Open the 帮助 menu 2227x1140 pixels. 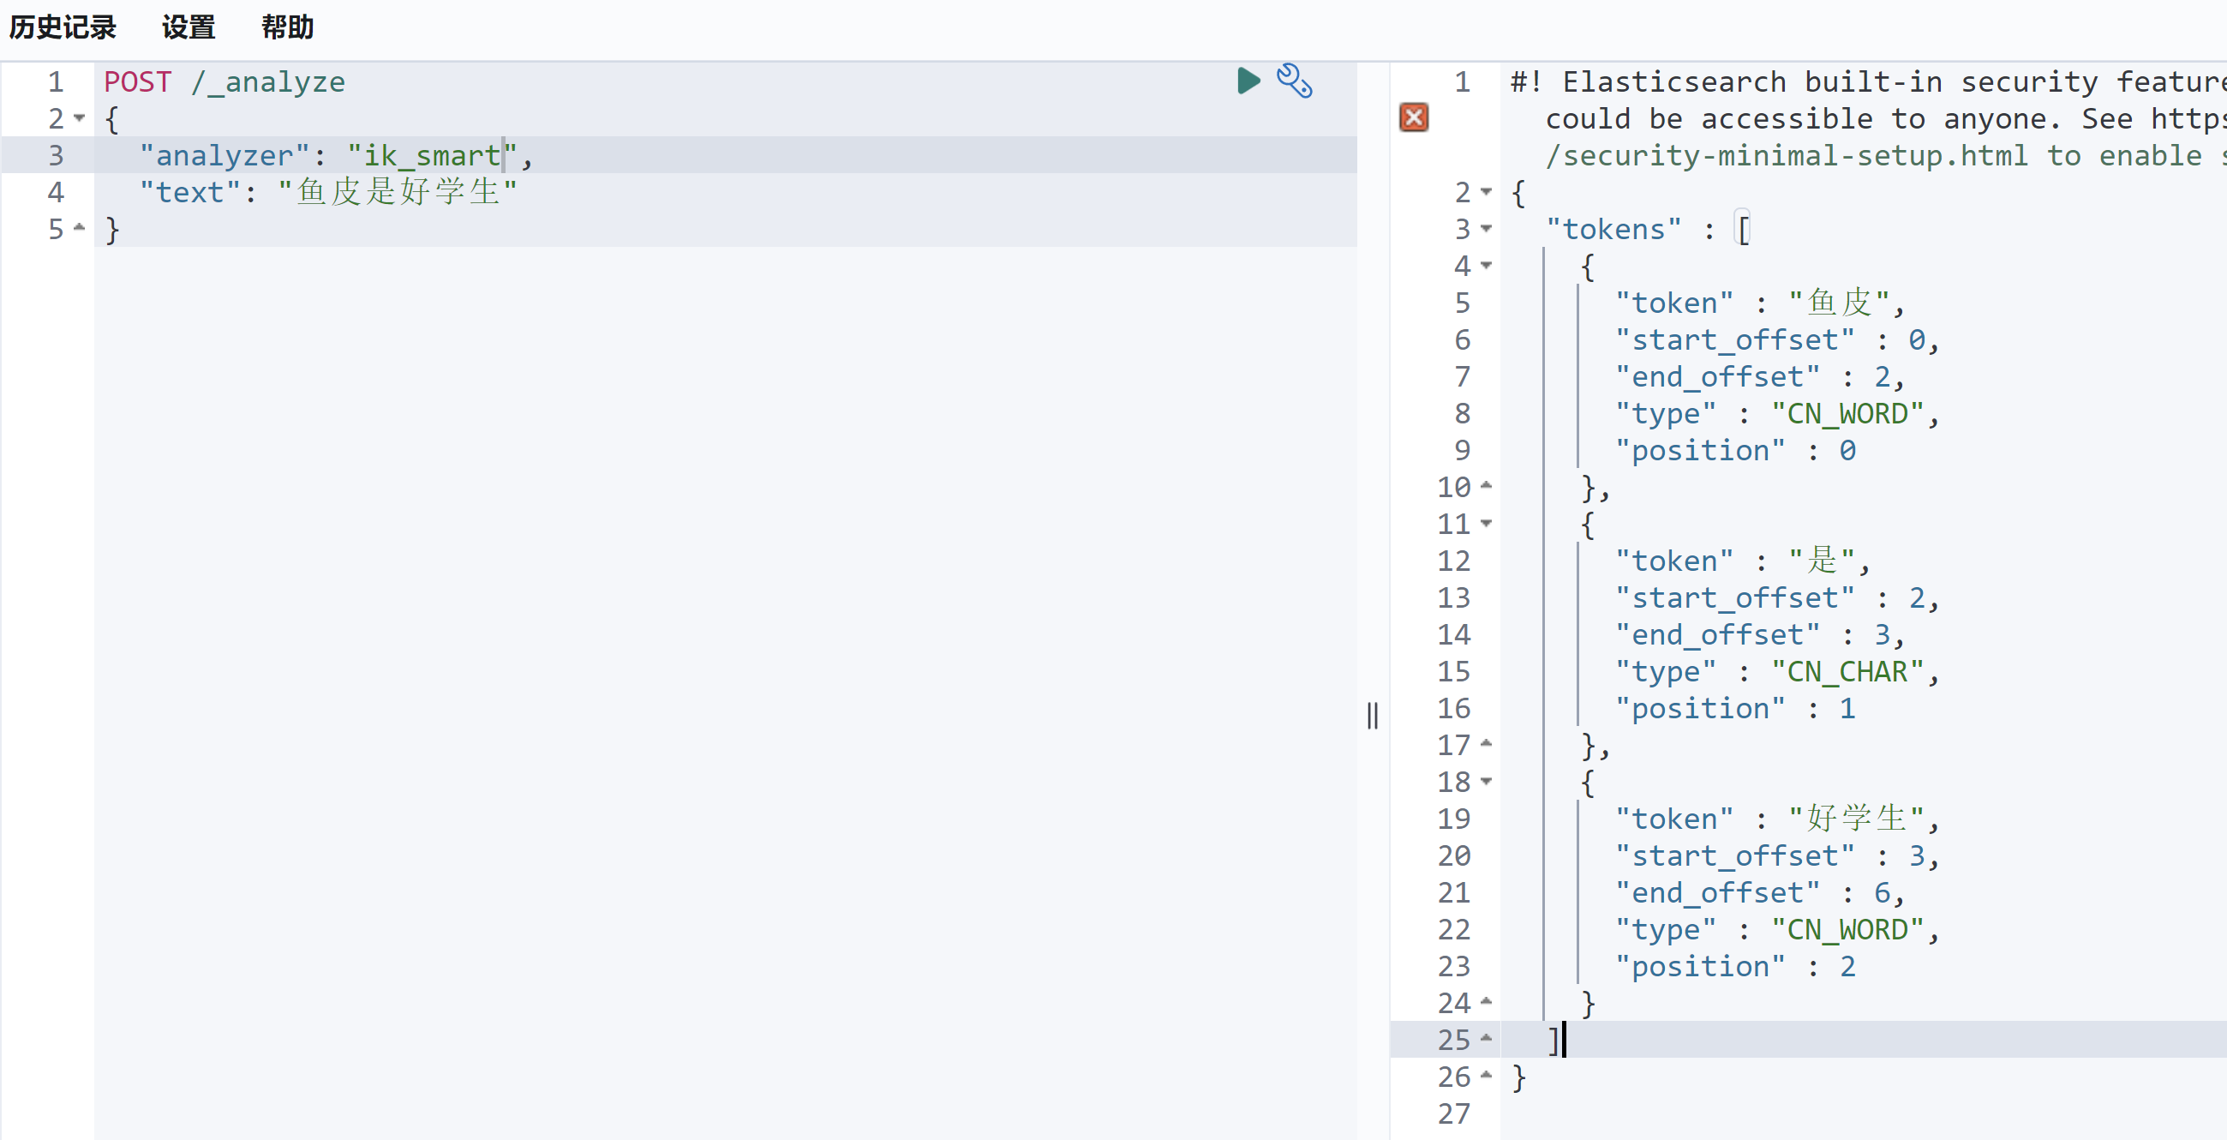pyautogui.click(x=288, y=27)
